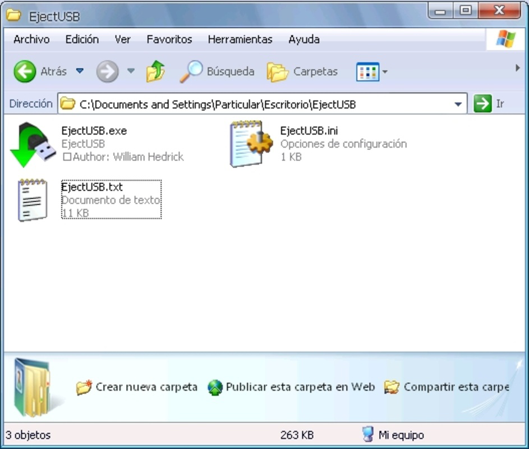Select the EjectUSB.ini gear notepad icon
The height and width of the screenshot is (449, 529).
(251, 144)
